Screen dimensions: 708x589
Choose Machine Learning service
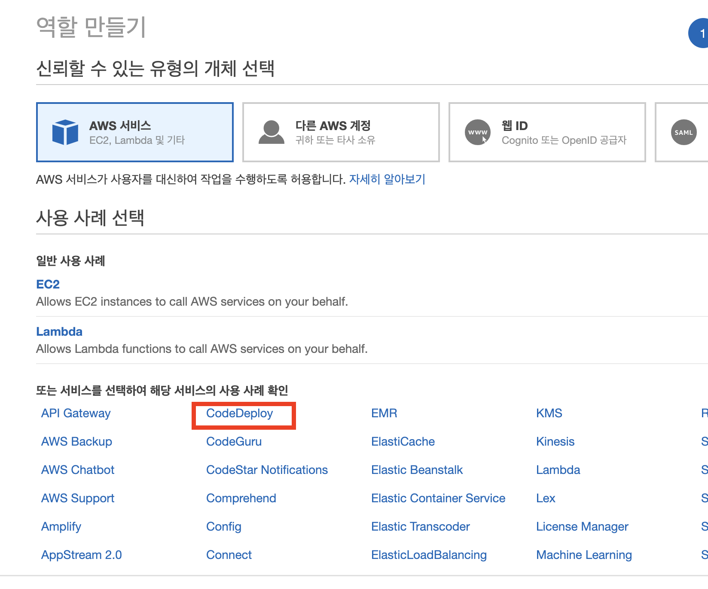584,555
